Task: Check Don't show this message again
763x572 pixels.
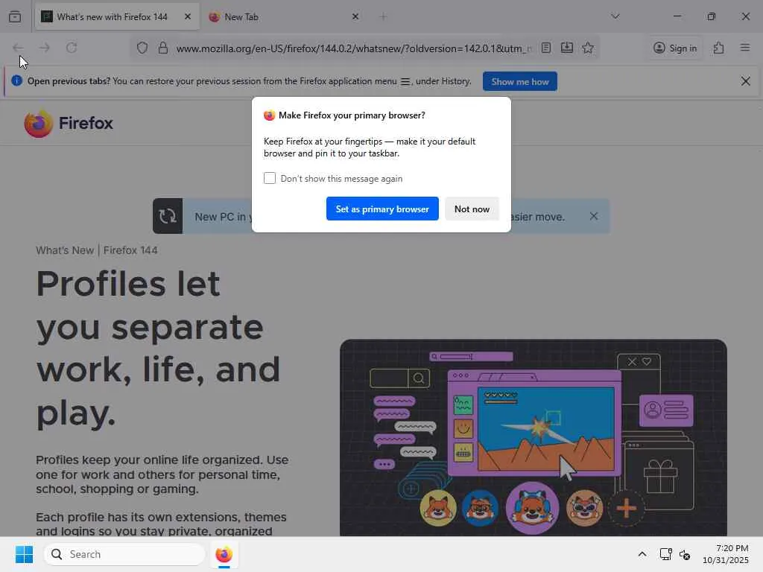Action: pos(270,178)
